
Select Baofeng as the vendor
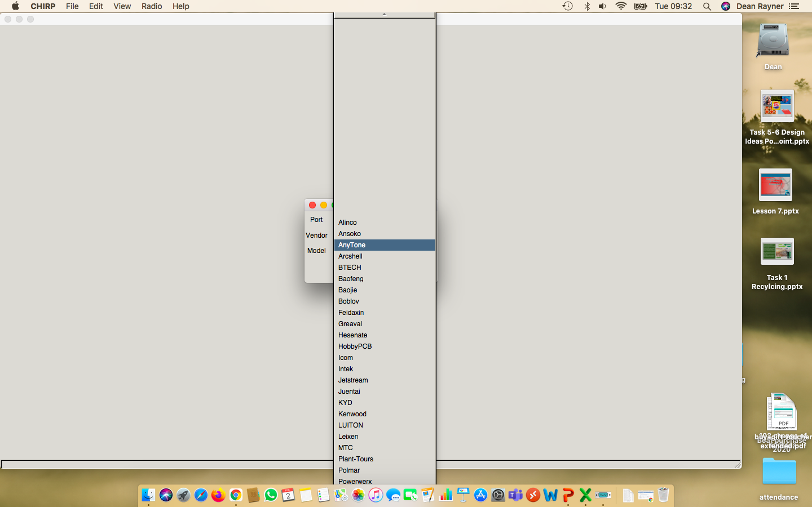385,279
